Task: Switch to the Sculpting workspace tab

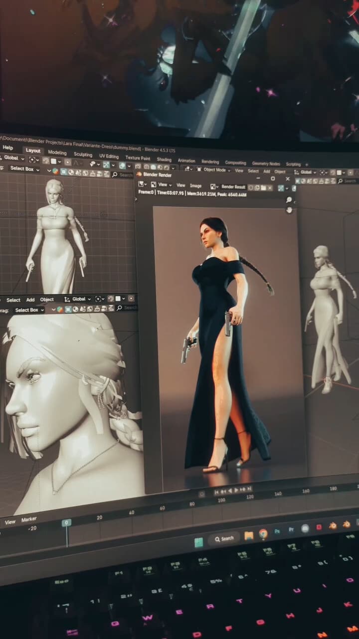Action: point(83,155)
